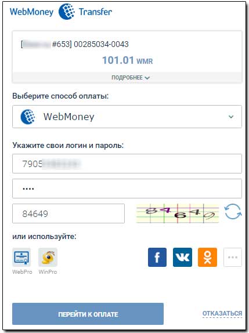
Task: Sign in with VK
Action: [x=182, y=257]
